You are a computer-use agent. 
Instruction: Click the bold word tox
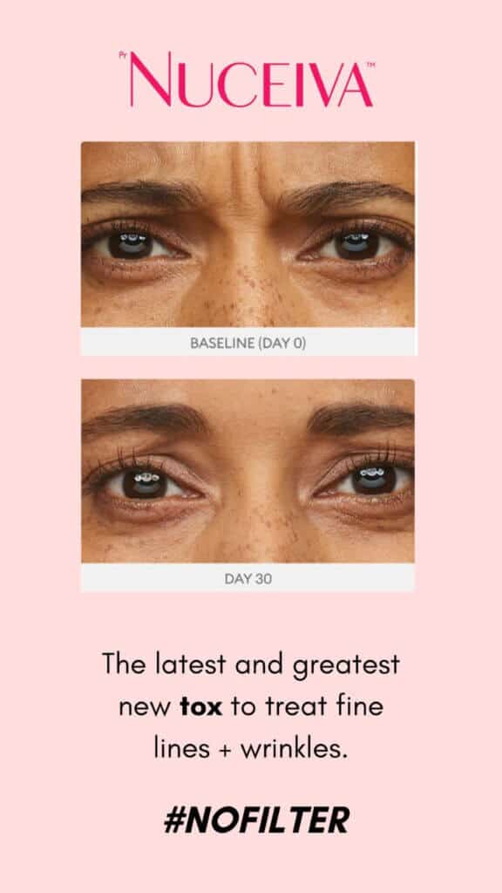[x=201, y=706]
